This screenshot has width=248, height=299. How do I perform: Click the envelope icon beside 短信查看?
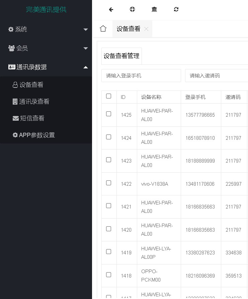point(16,118)
